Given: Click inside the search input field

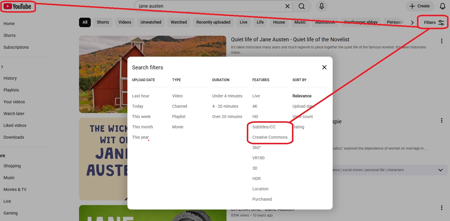Looking at the screenshot, I should (206, 6).
